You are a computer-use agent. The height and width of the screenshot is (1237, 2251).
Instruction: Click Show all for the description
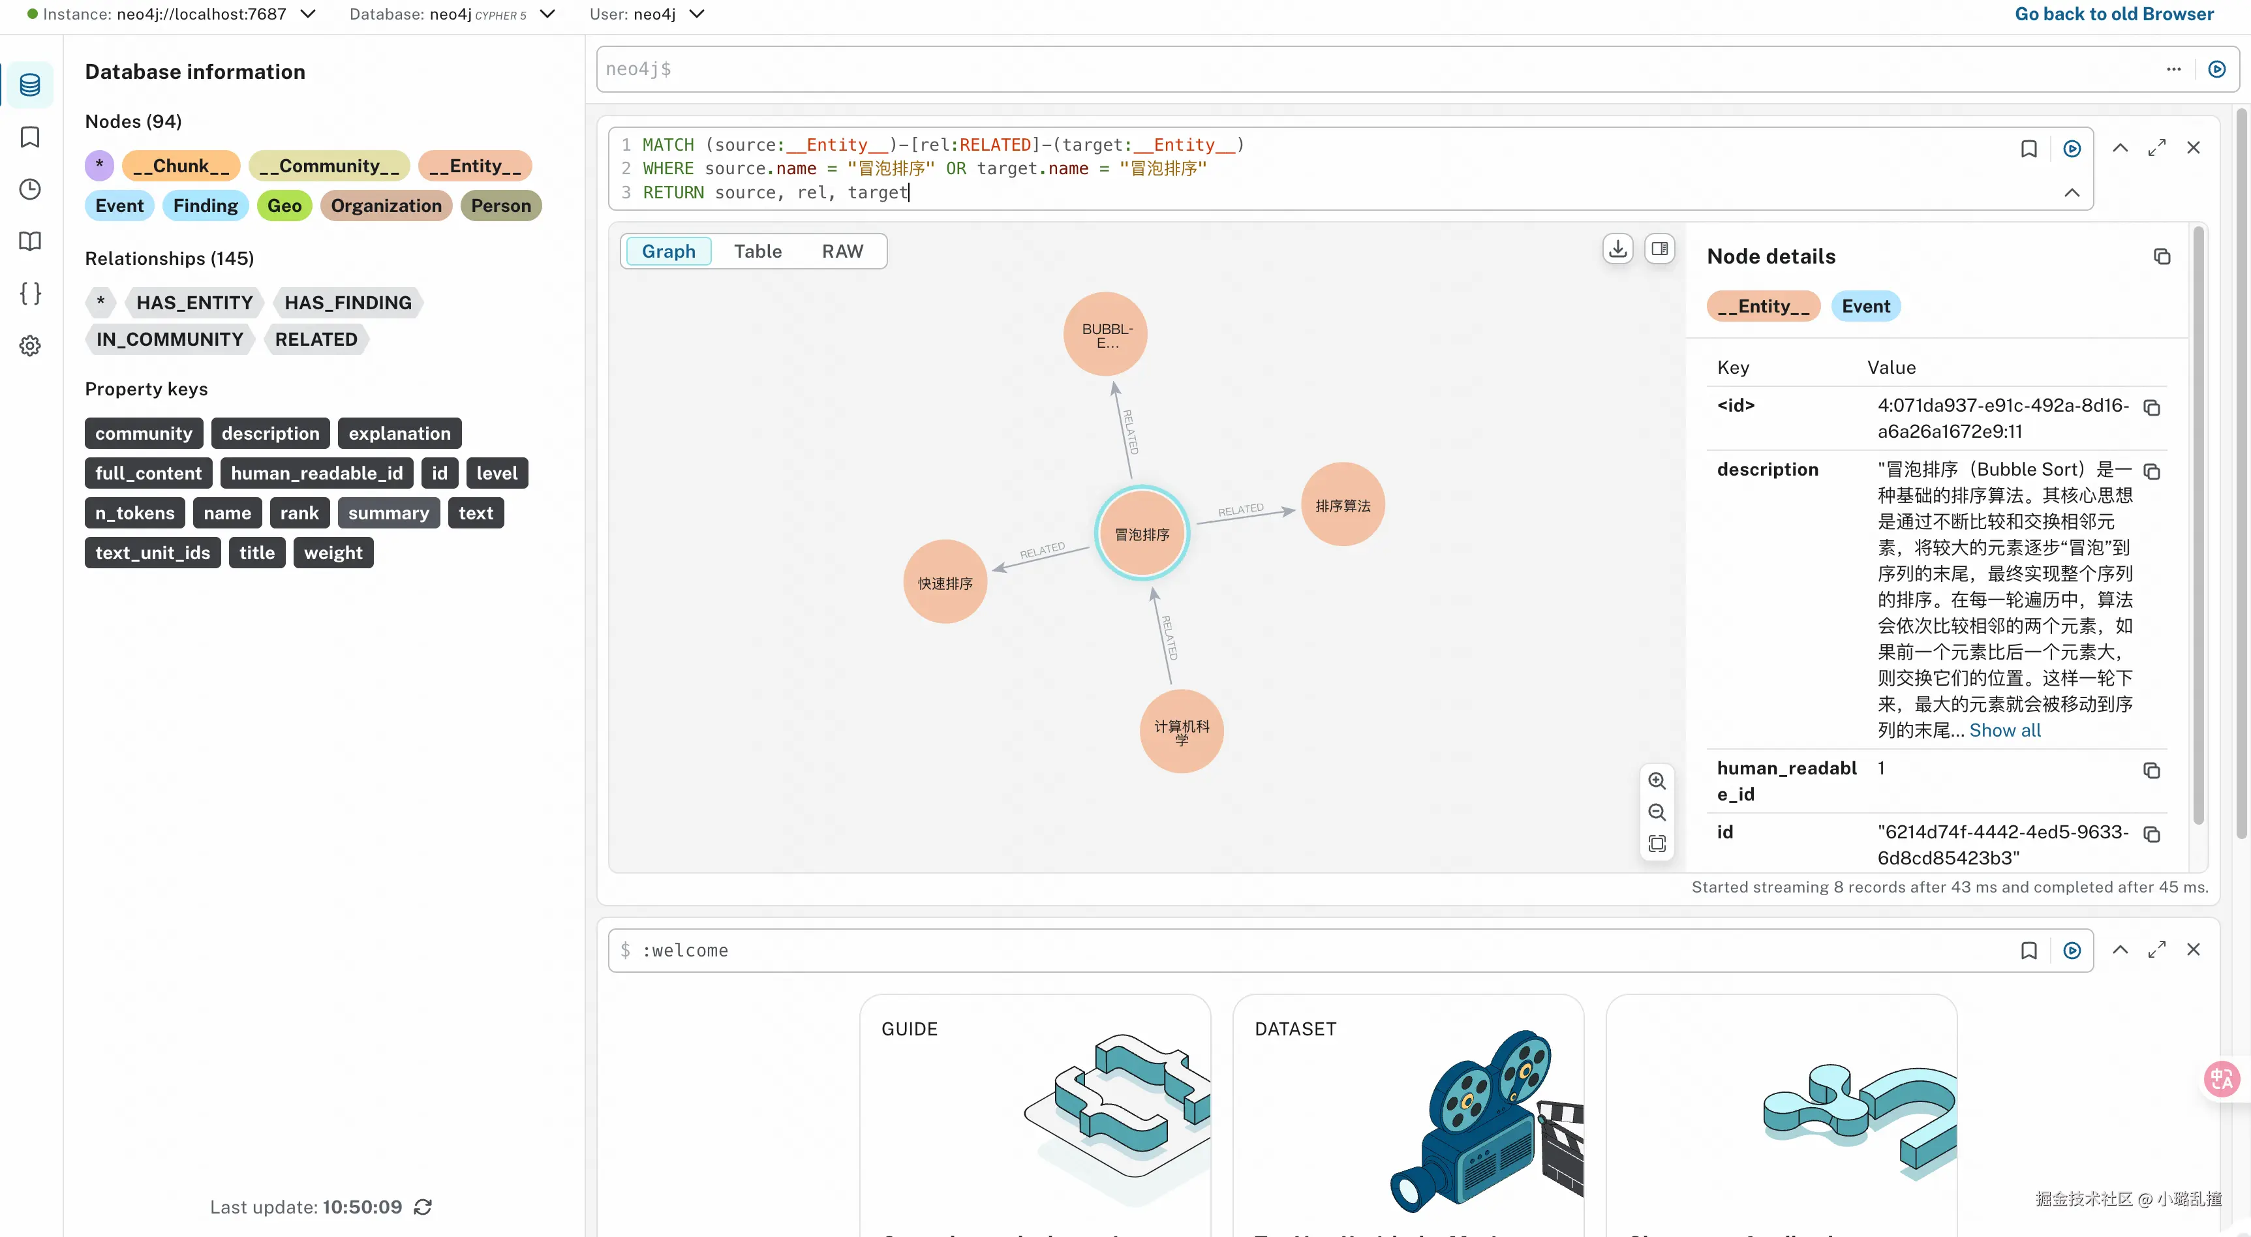[2004, 730]
